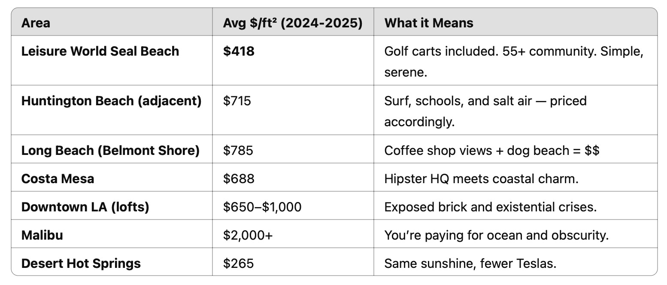Click the $650–$1,000 price range
This screenshot has width=667, height=285.
tap(262, 207)
